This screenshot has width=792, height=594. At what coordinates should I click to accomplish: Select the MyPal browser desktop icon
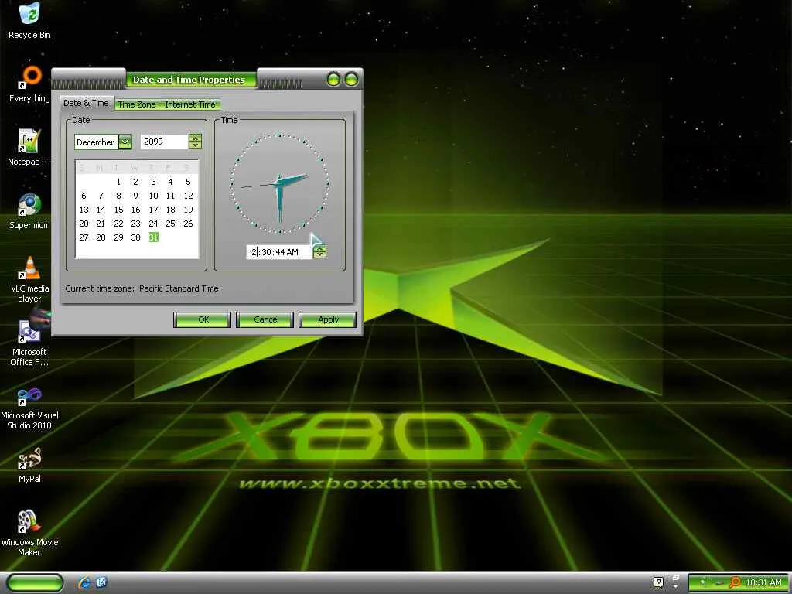(x=29, y=465)
